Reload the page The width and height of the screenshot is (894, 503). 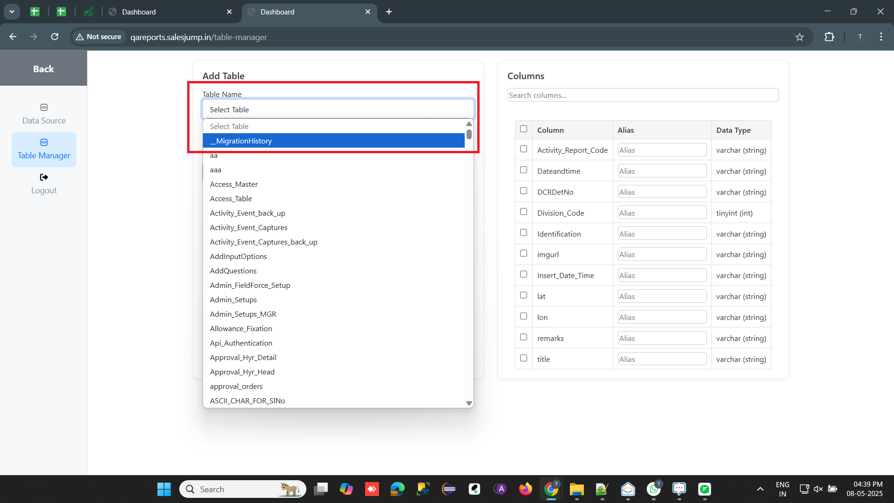54,37
